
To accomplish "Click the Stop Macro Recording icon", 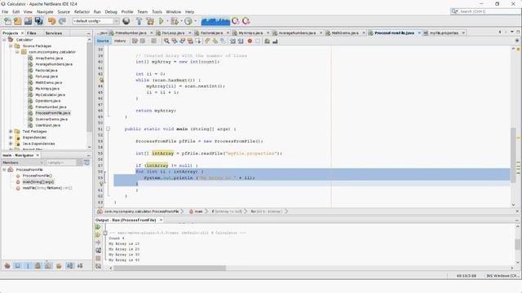I will (x=258, y=42).
